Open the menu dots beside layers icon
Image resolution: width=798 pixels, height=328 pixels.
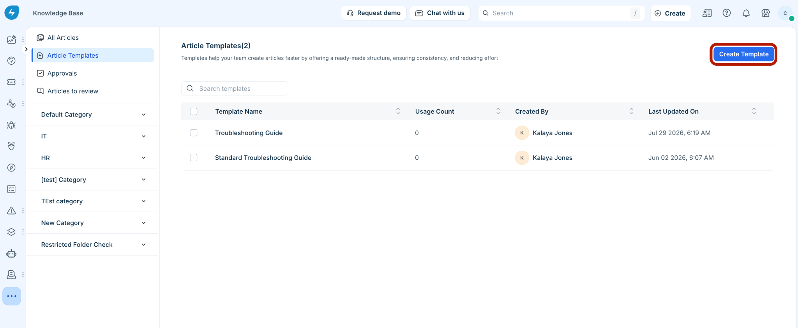coord(23,232)
